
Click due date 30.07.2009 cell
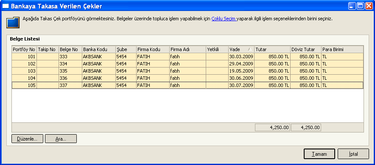[x=241, y=85]
